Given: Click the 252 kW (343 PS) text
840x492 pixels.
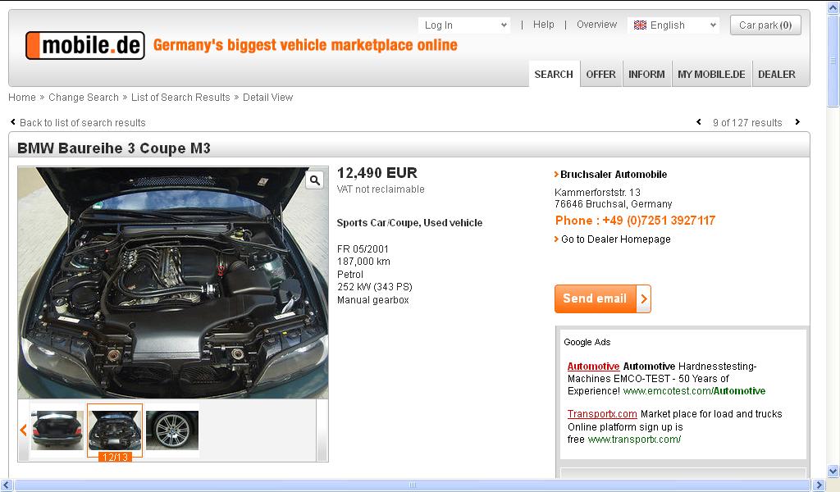Looking at the screenshot, I should [x=375, y=287].
